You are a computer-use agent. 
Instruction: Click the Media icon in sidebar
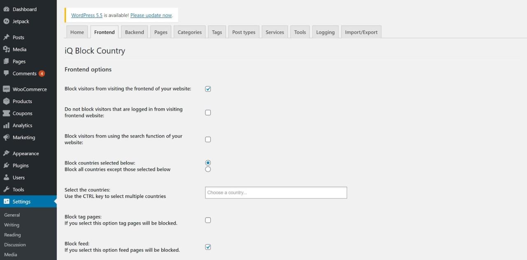pyautogui.click(x=6, y=49)
